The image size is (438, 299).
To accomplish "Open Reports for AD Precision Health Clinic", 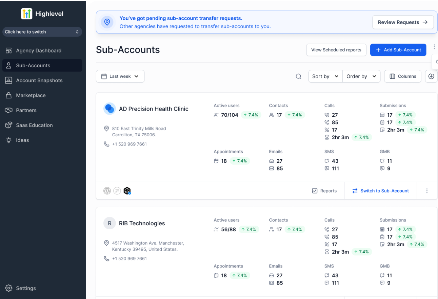I will [324, 191].
